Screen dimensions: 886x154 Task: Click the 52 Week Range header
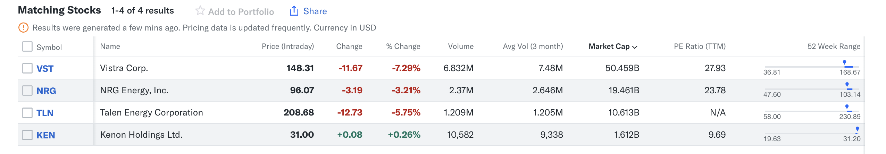(x=834, y=46)
